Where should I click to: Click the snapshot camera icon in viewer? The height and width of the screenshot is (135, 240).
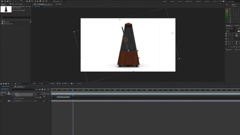pyautogui.click(x=72, y=83)
